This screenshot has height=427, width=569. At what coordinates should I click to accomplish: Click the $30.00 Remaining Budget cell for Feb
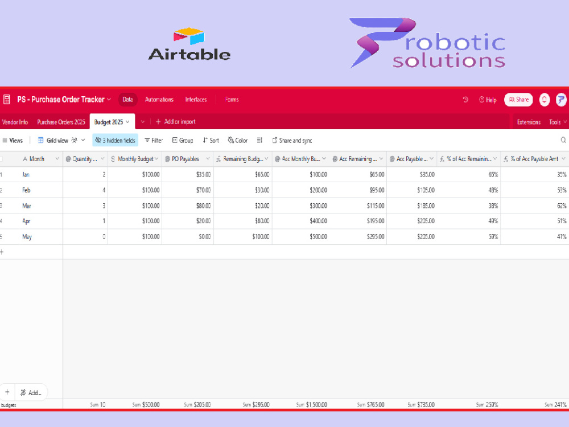[243, 190]
